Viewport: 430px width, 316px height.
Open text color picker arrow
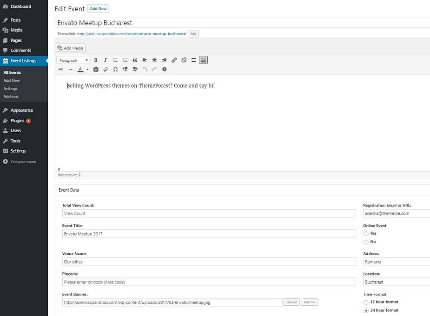point(87,69)
